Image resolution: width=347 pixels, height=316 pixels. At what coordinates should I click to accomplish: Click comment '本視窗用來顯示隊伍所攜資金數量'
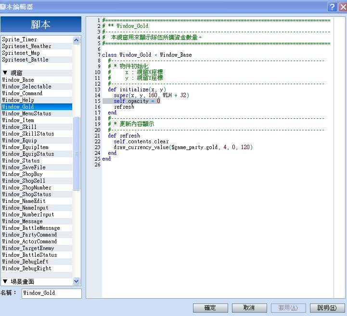pos(154,38)
